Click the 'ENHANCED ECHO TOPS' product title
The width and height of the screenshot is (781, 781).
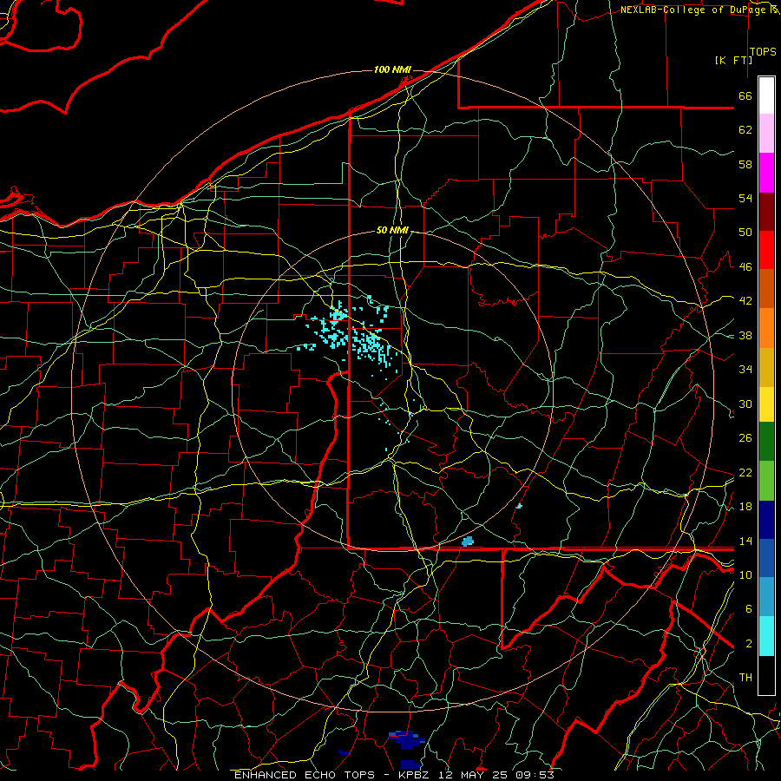[305, 775]
